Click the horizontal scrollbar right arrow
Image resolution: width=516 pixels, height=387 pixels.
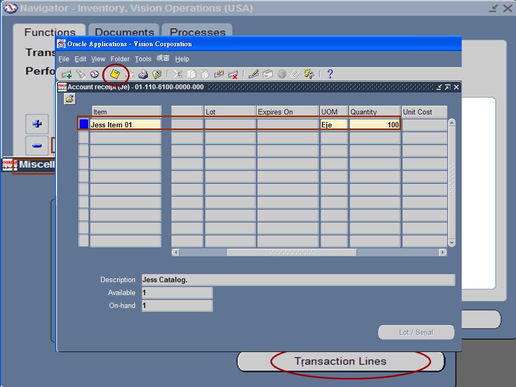[443, 253]
